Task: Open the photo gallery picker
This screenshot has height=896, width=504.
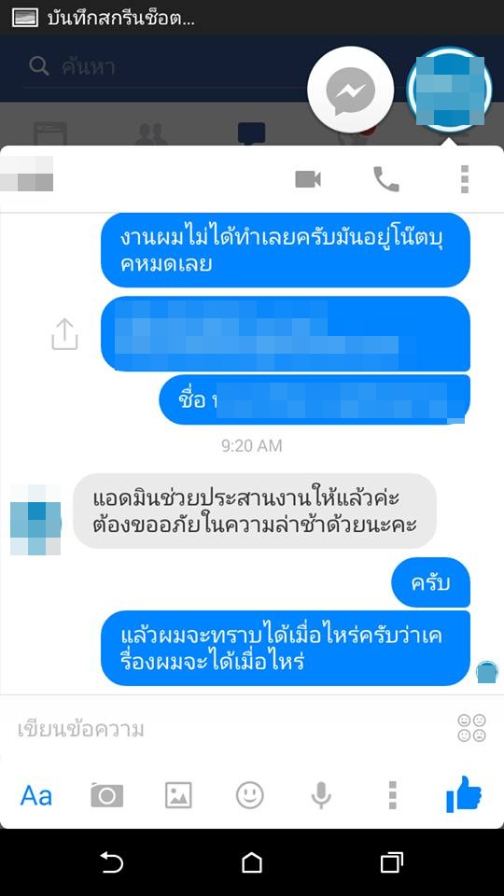Action: point(178,795)
